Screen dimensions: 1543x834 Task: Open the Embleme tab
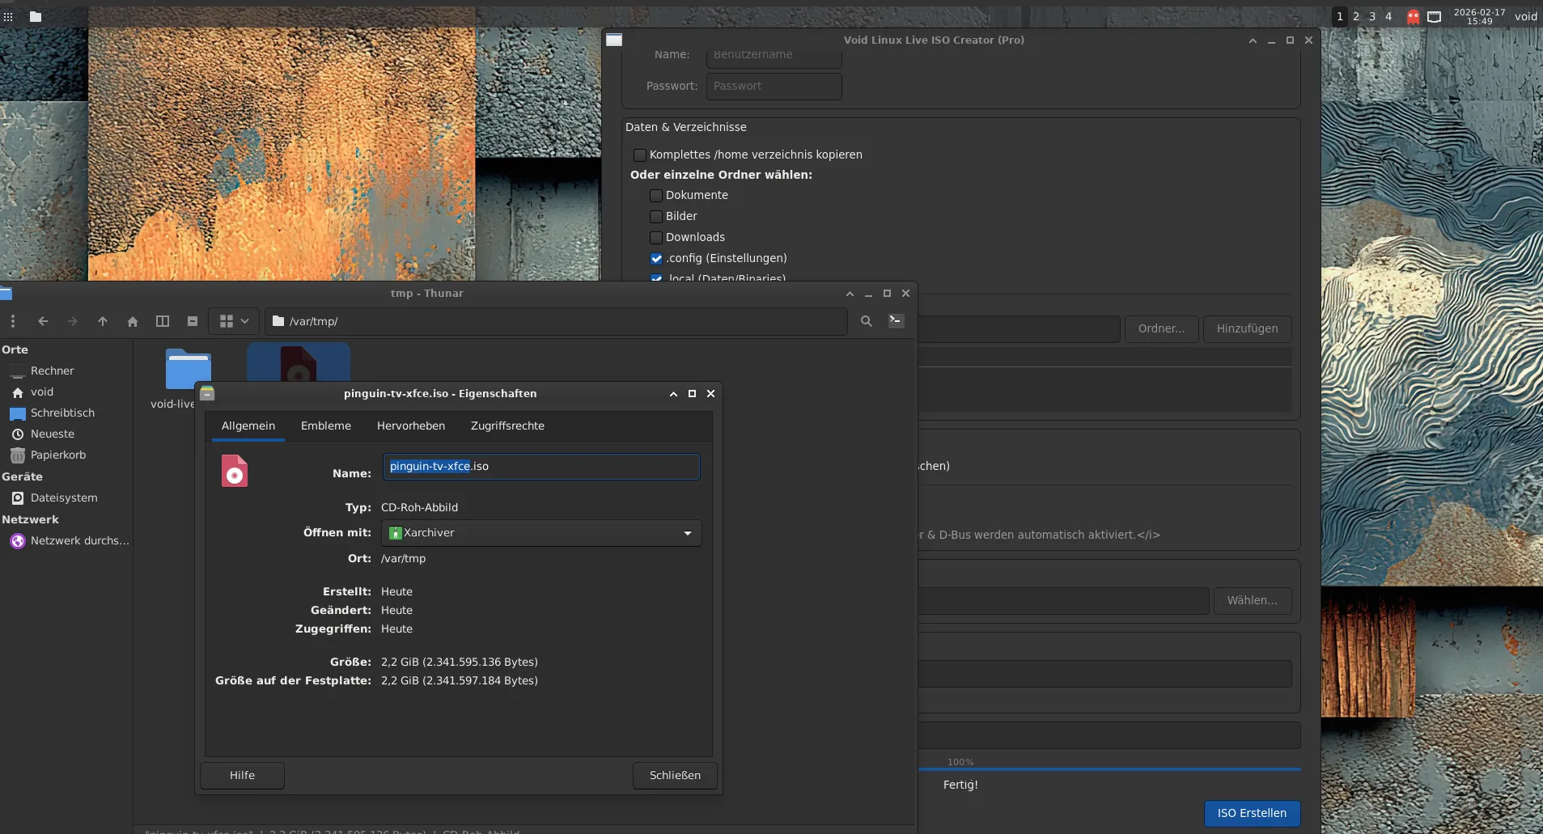tap(326, 426)
